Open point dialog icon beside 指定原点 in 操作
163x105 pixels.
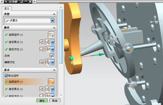pyautogui.click(x=42, y=42)
